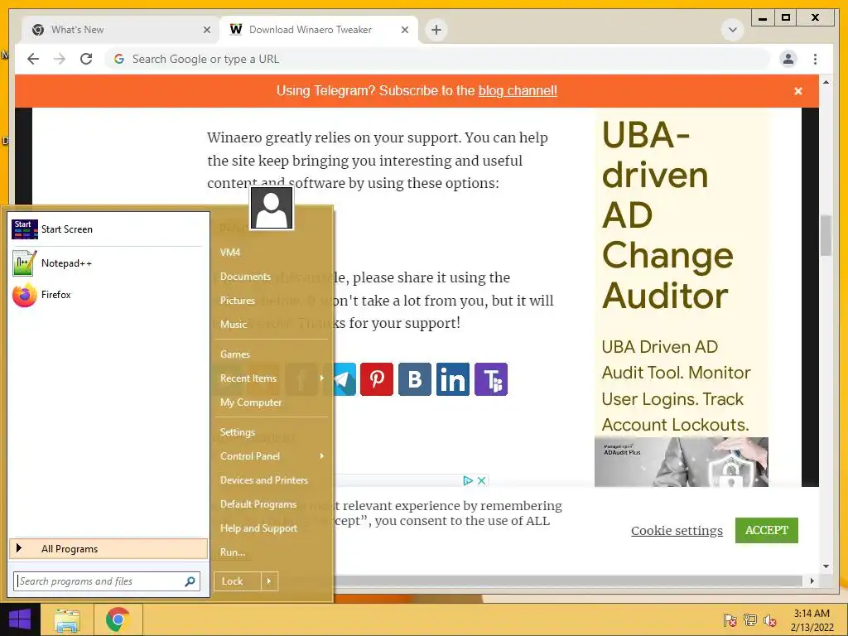
Task: Click the page scroll down arrow
Action: tap(826, 566)
